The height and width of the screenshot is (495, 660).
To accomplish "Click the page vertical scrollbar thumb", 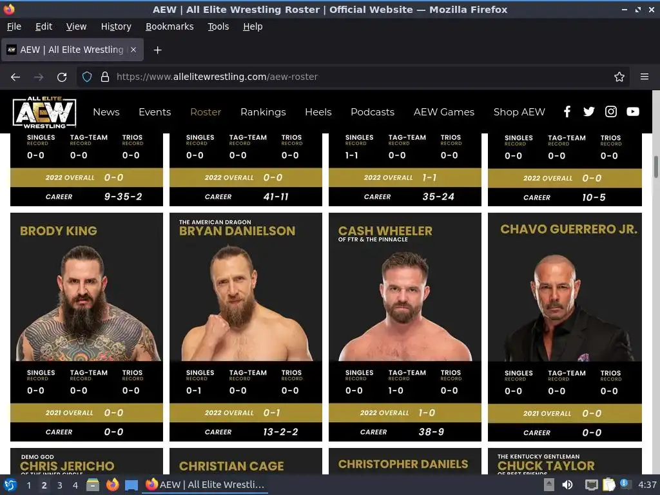I will pos(655,167).
